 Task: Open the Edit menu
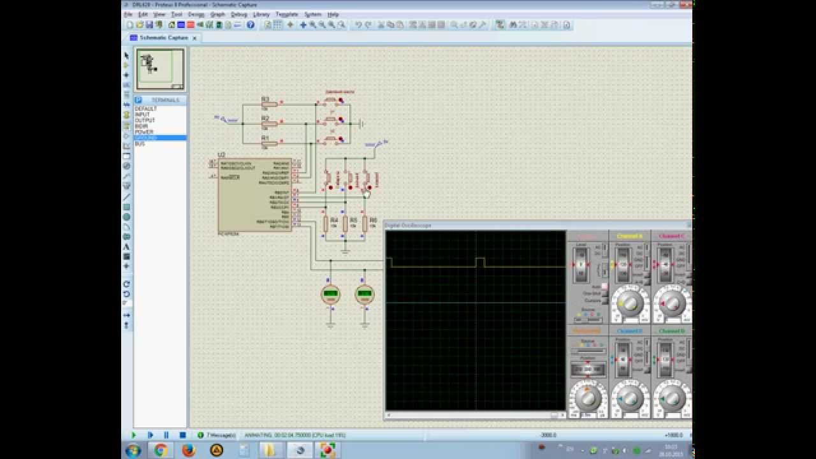143,14
